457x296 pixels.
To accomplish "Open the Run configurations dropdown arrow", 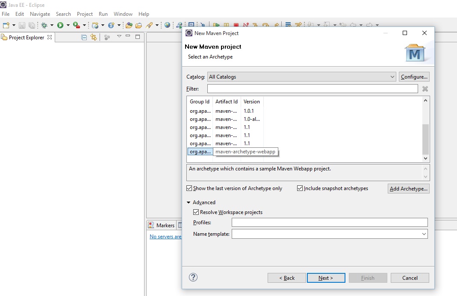I will click(68, 25).
